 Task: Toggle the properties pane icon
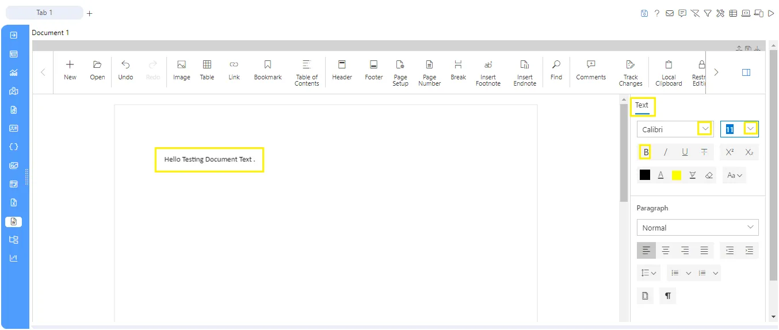point(746,72)
